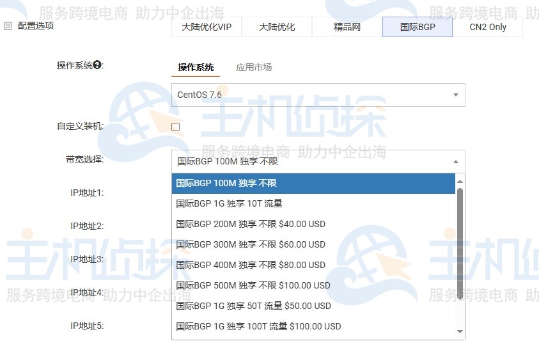Select the 大陆优化 network tab
This screenshot has width=539, height=348.
pyautogui.click(x=277, y=27)
